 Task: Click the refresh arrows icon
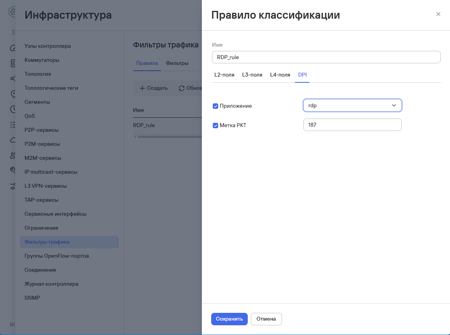[x=182, y=88]
